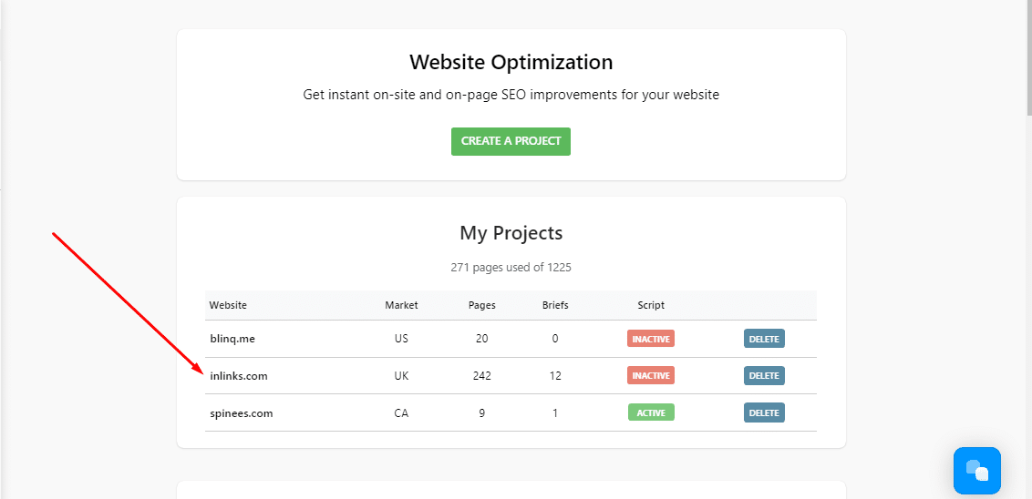The image size is (1032, 499).
Task: Toggle INACTIVE script status for inlinks.com
Action: [651, 375]
